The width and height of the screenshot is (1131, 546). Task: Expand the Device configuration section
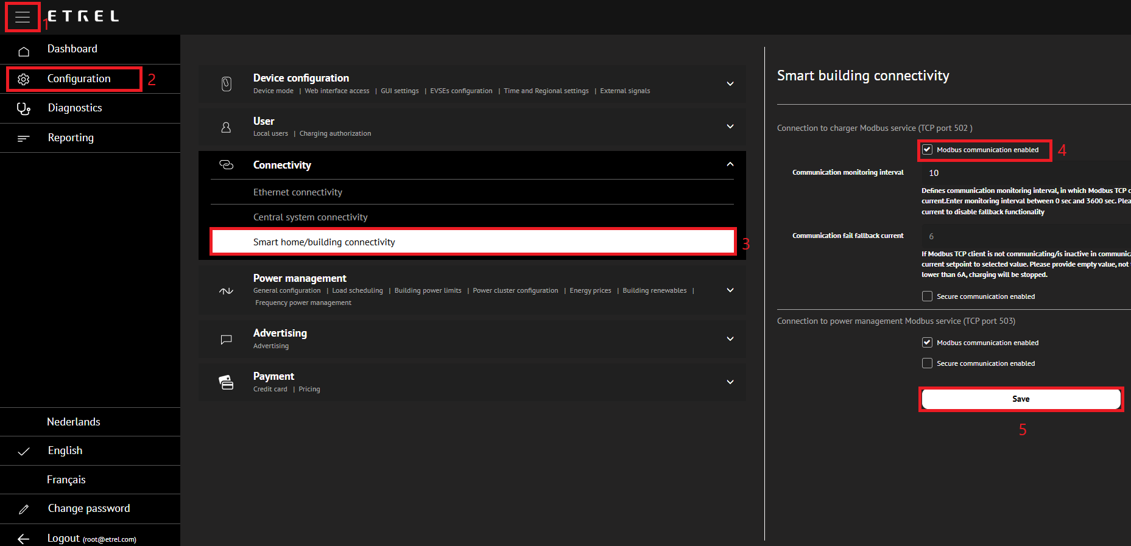click(730, 83)
